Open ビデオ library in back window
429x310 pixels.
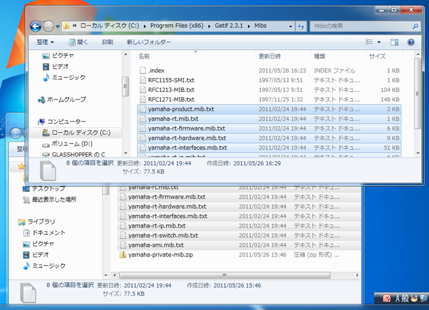click(36, 255)
